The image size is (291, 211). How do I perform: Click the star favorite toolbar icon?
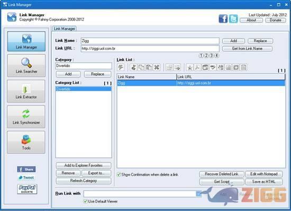189,67
